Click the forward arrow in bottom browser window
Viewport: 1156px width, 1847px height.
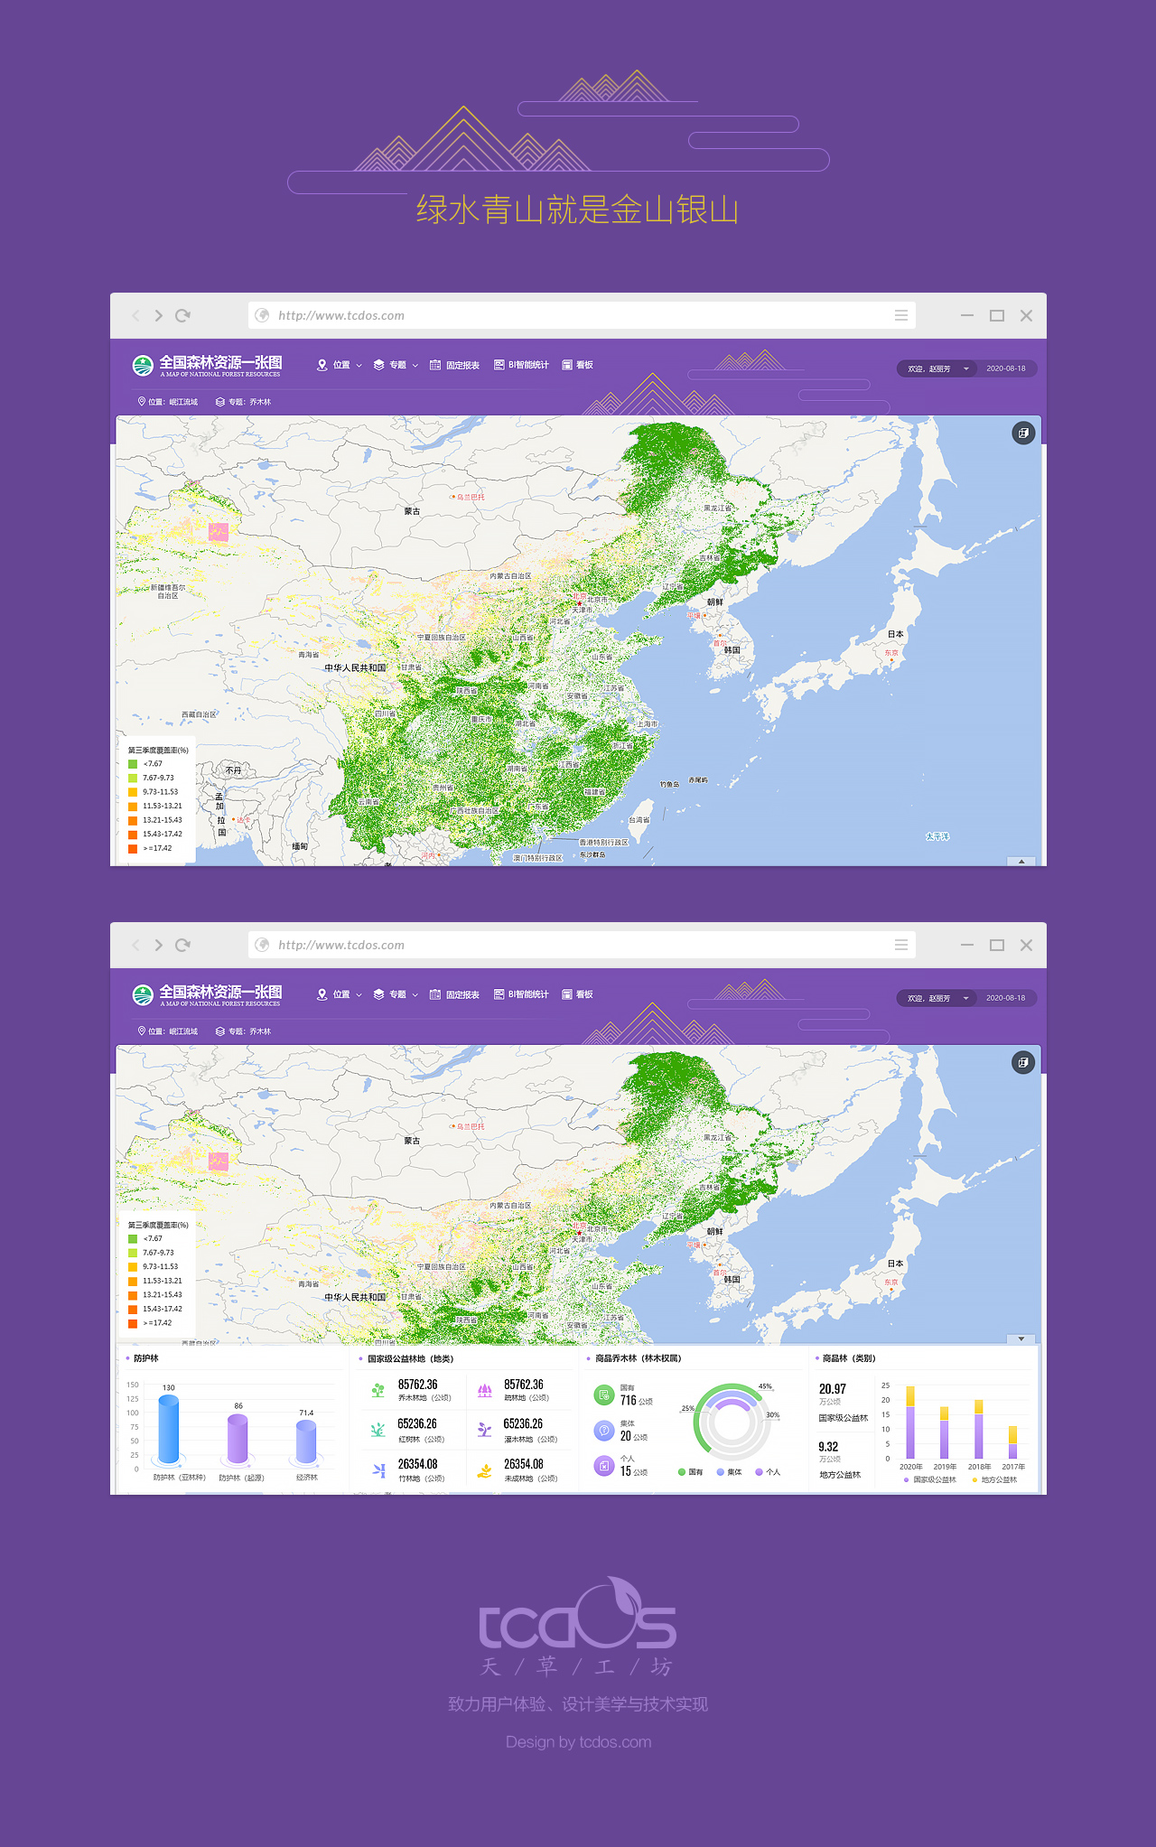coord(158,945)
